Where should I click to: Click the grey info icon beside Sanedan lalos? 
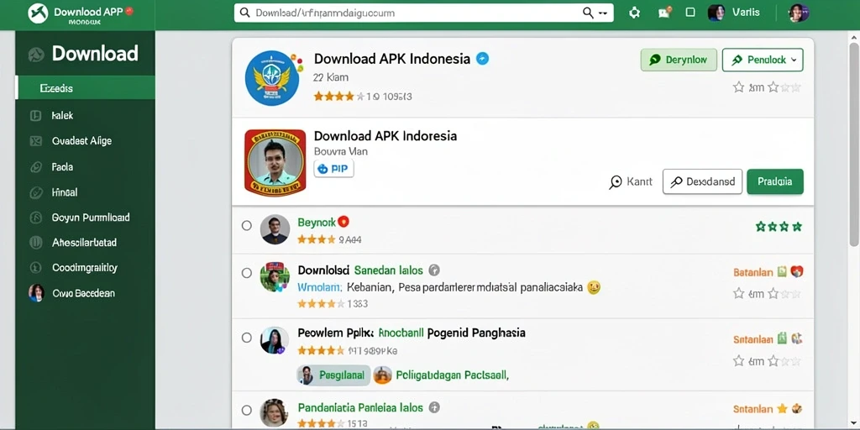tap(434, 270)
